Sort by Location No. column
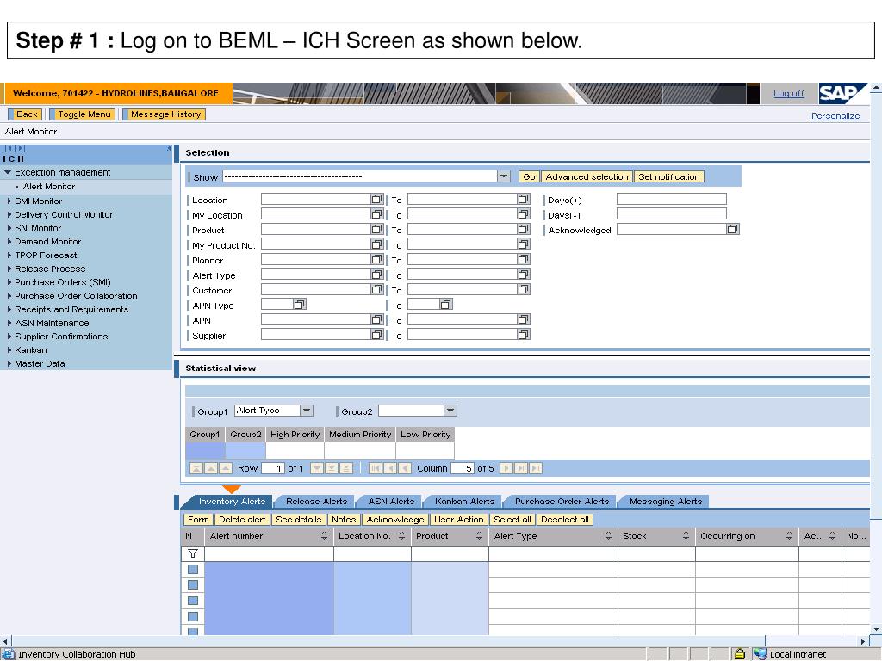Screen dimensions: 882x661 coord(401,536)
